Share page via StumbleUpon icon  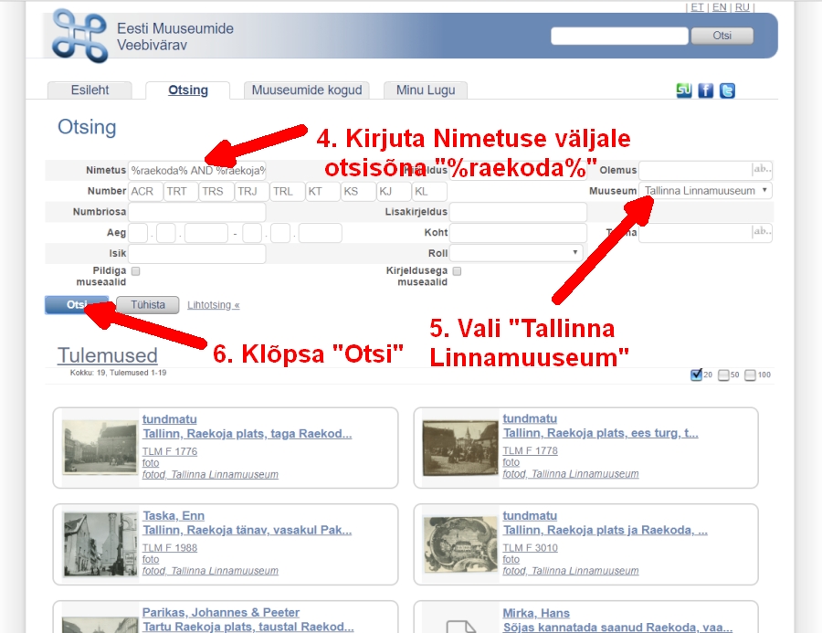click(684, 90)
